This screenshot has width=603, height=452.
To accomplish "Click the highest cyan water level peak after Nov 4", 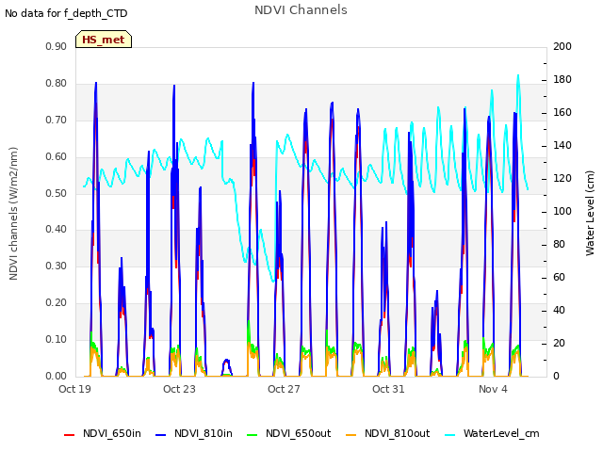I will pyautogui.click(x=518, y=75).
